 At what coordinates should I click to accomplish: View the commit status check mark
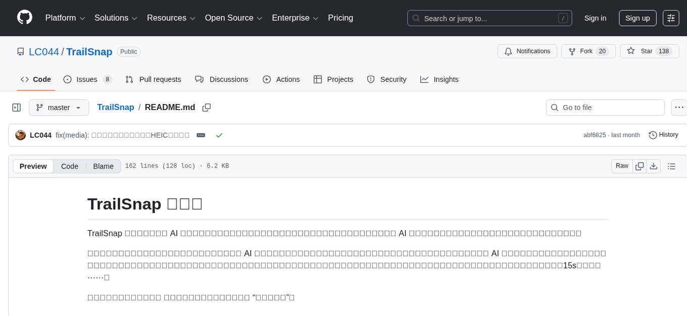point(219,135)
